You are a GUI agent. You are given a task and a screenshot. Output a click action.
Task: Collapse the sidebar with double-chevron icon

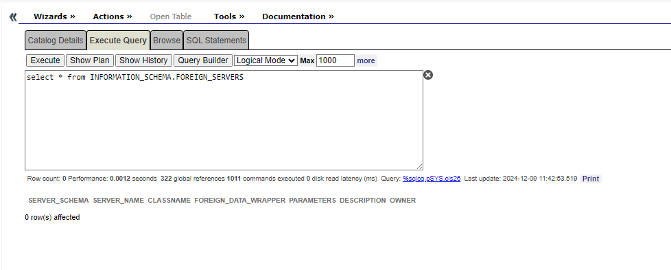coord(13,16)
